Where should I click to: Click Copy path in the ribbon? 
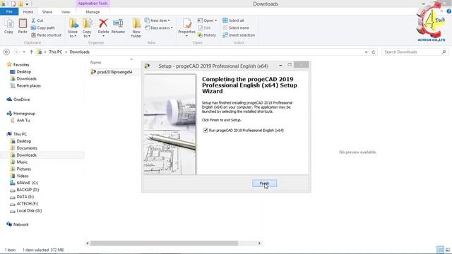coord(42,28)
